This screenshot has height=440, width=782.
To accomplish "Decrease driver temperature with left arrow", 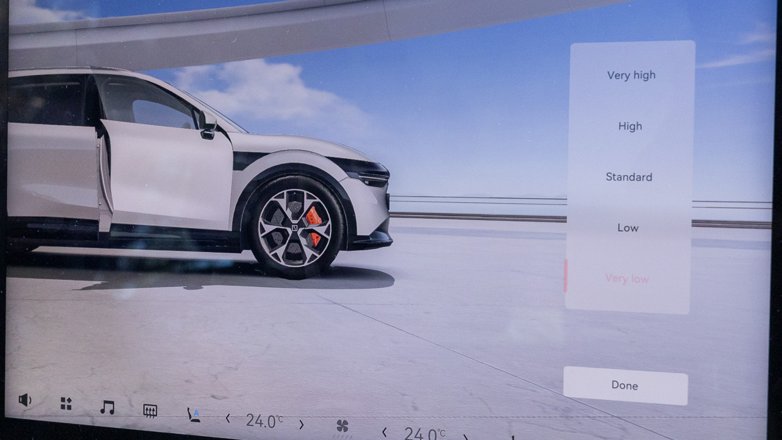I will point(228,418).
